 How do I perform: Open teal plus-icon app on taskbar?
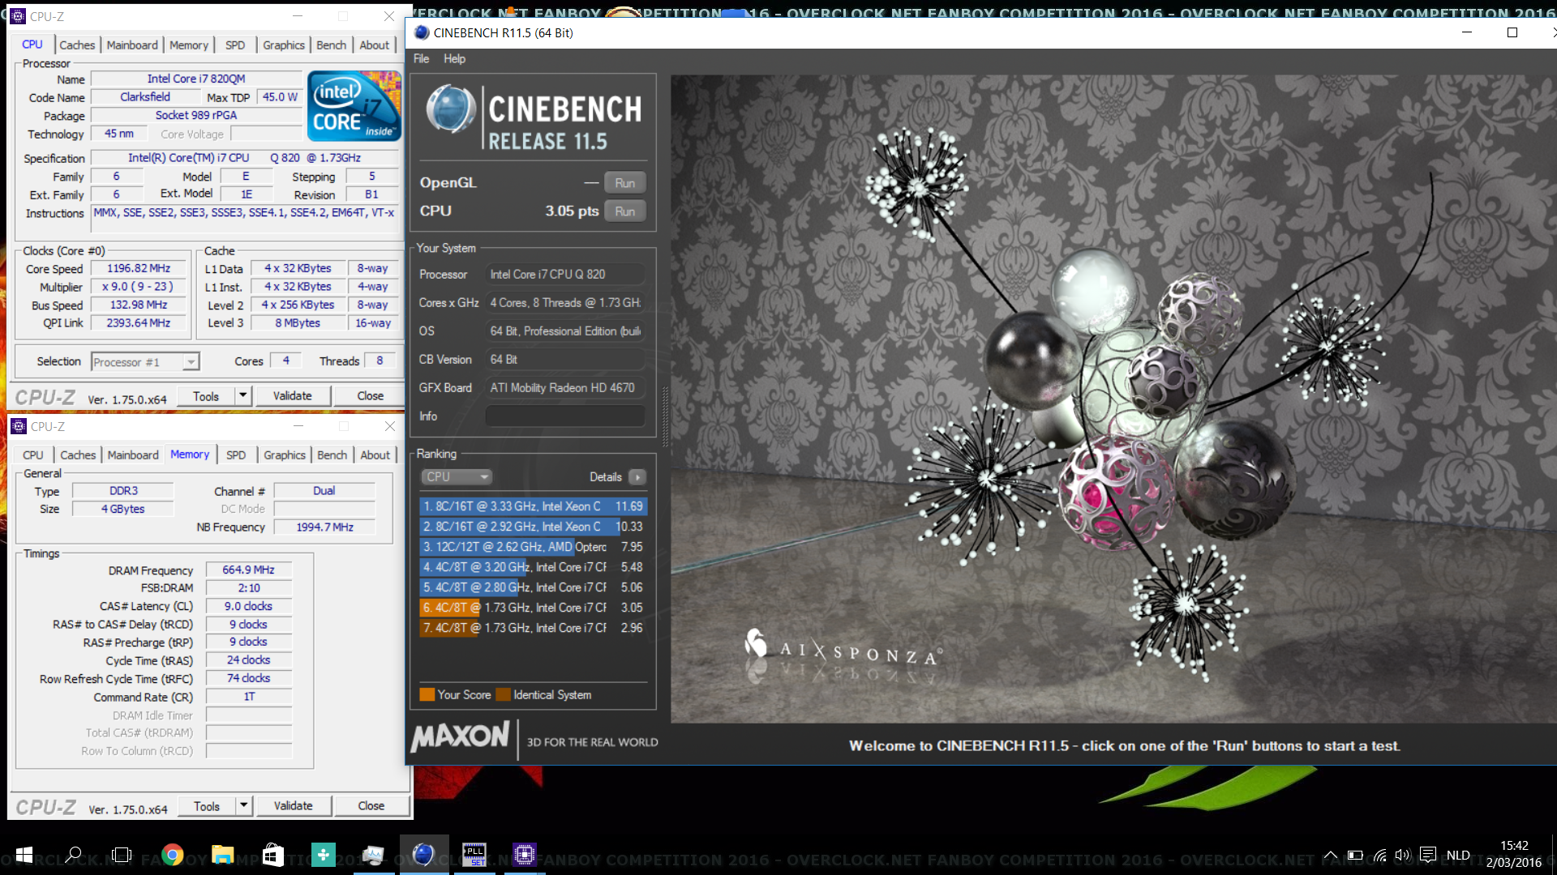tap(324, 855)
